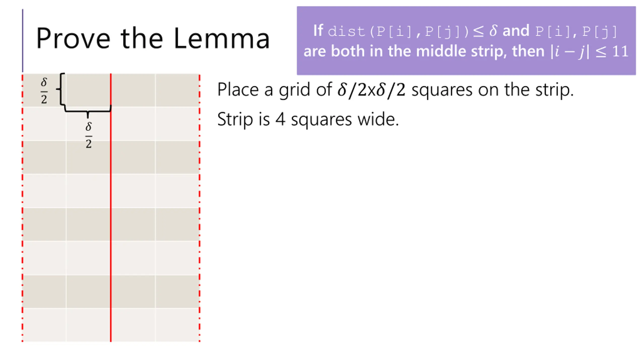Select the horizontal curly brace shape
Image resolution: width=644 pixels, height=362 pixels.
pos(88,111)
